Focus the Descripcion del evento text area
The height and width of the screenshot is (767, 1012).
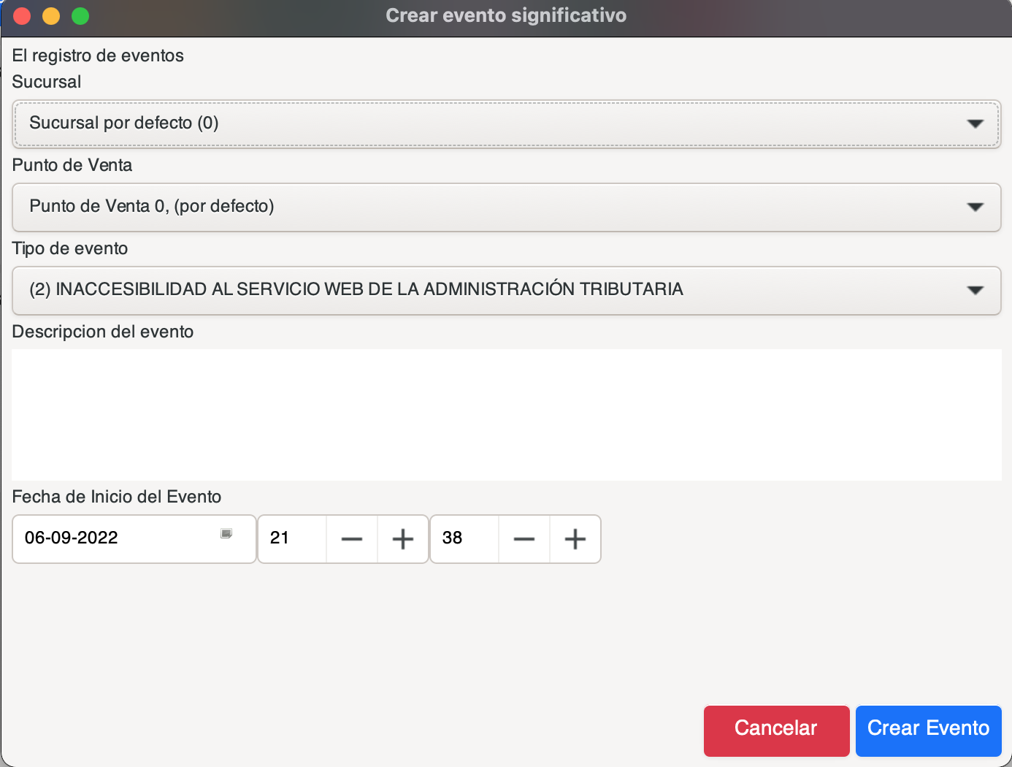pyautogui.click(x=506, y=414)
